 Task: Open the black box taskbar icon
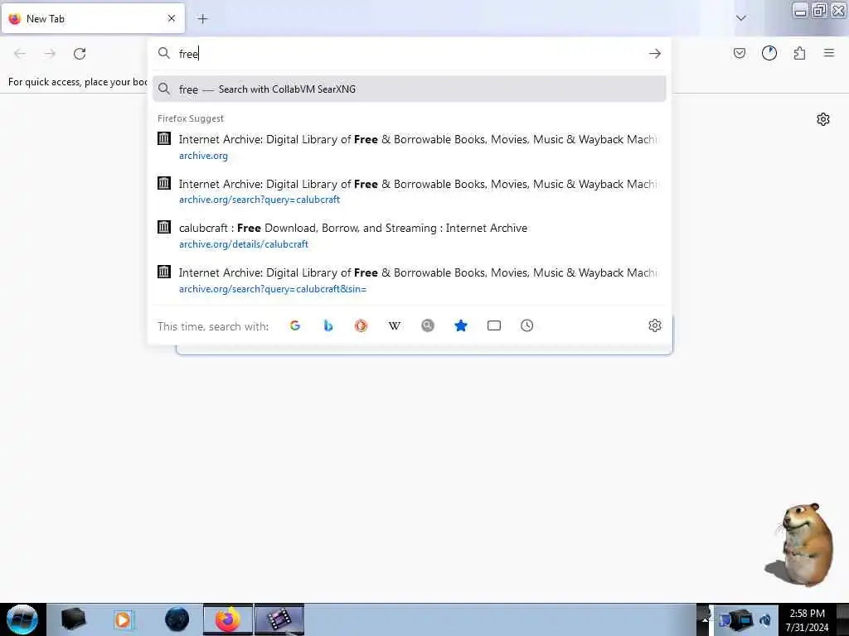tap(73, 619)
